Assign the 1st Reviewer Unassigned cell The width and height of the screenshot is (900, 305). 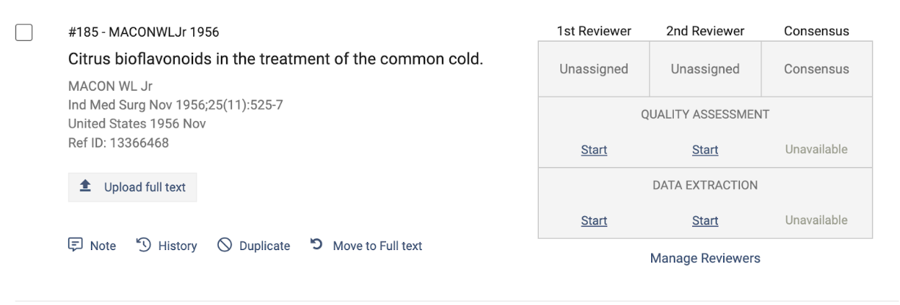tap(594, 69)
